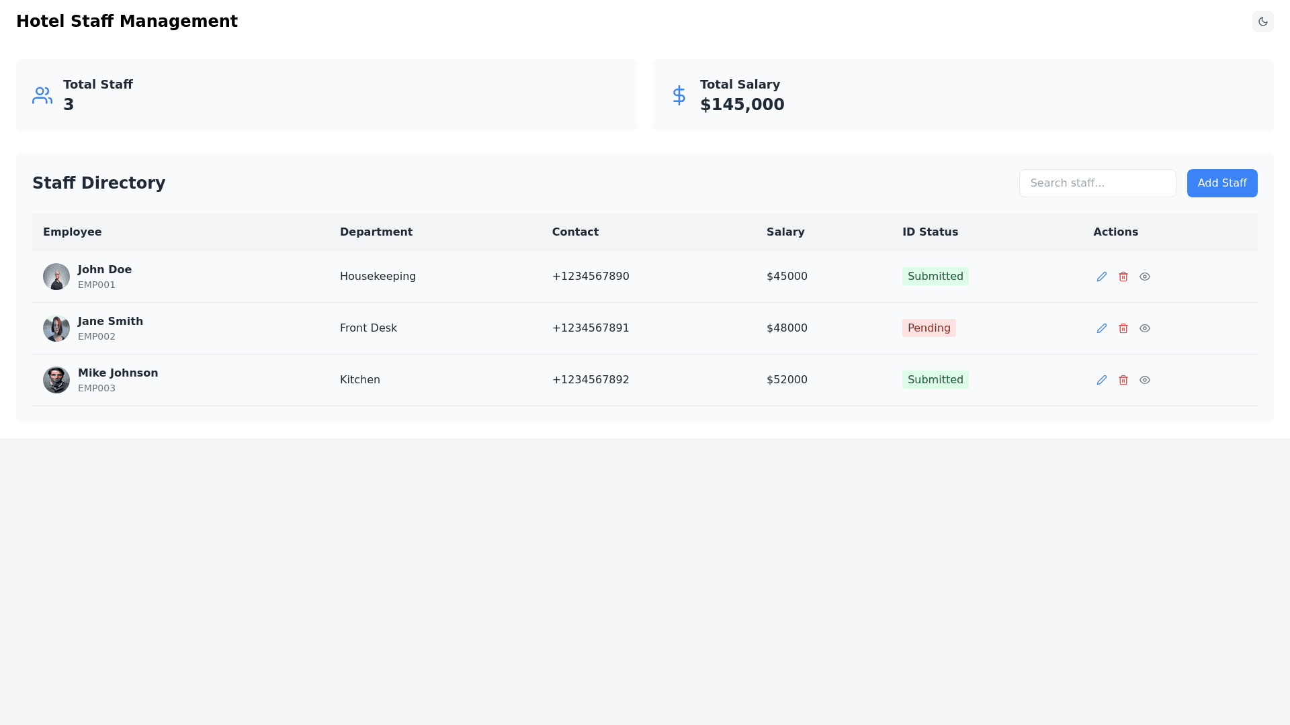
Task: Click Submitted badge in John Doe row
Action: coord(935,277)
